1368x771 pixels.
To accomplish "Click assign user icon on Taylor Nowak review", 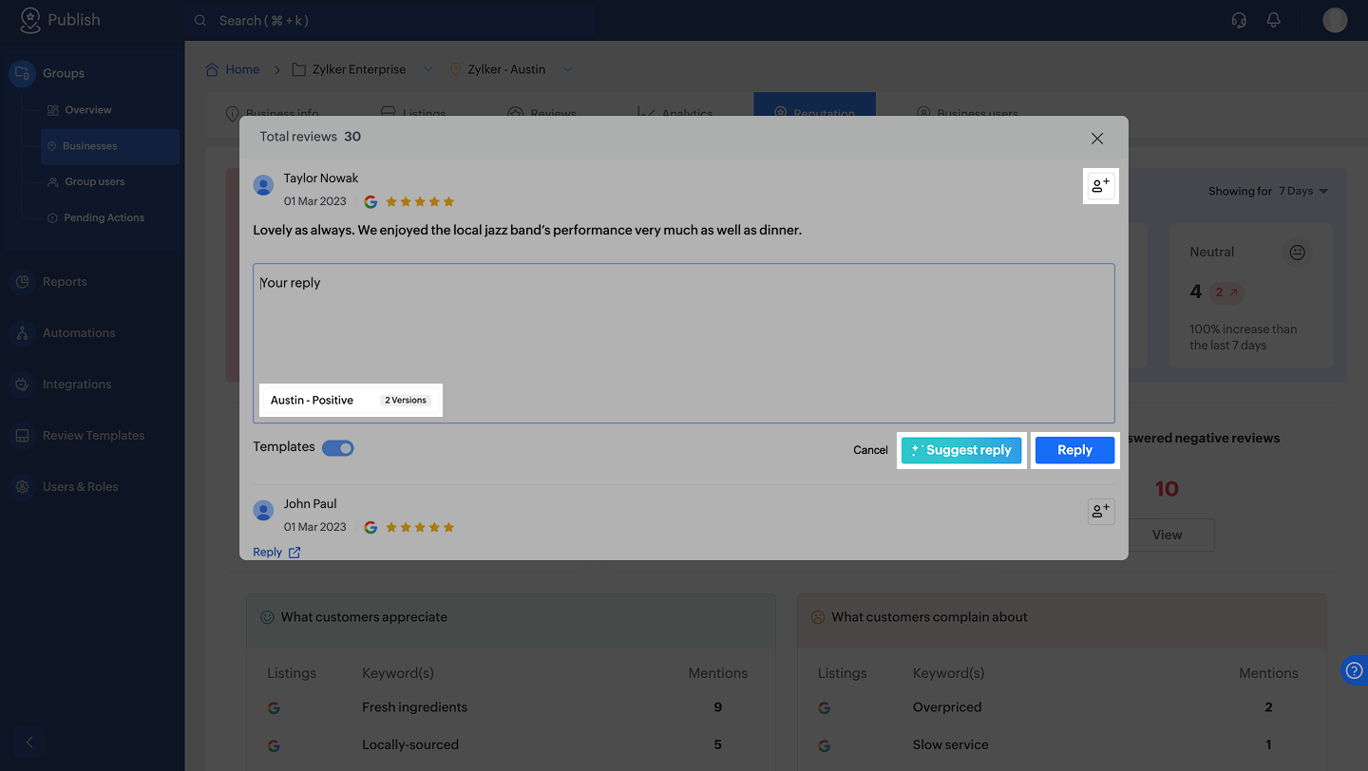I will coord(1100,186).
